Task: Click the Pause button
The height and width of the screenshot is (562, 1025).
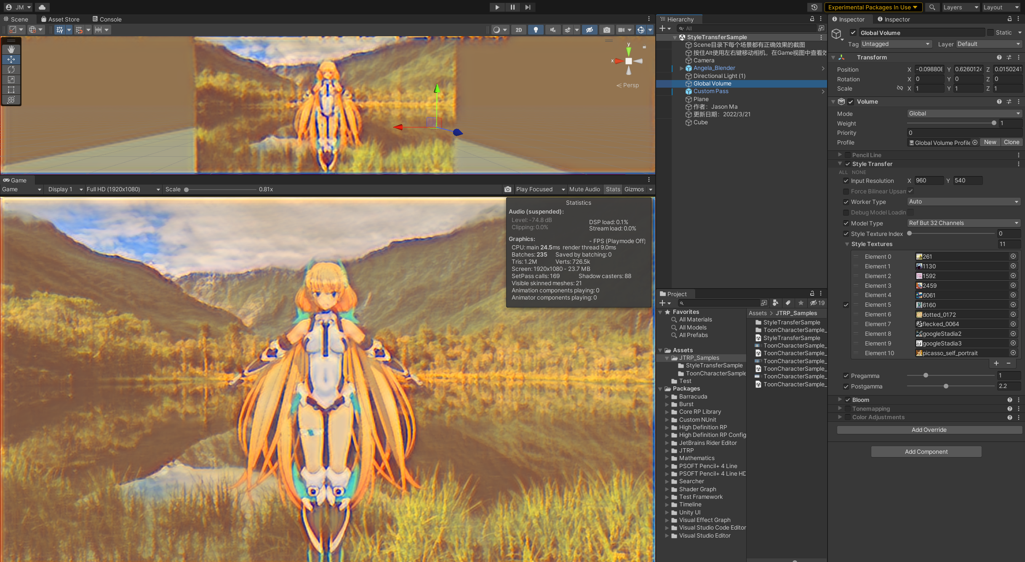Action: (x=512, y=7)
